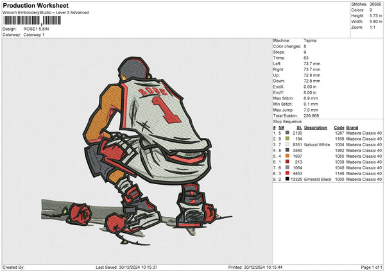The image size is (385, 272).
Task: Select the green swatch for code 1168
Action: (x=287, y=139)
